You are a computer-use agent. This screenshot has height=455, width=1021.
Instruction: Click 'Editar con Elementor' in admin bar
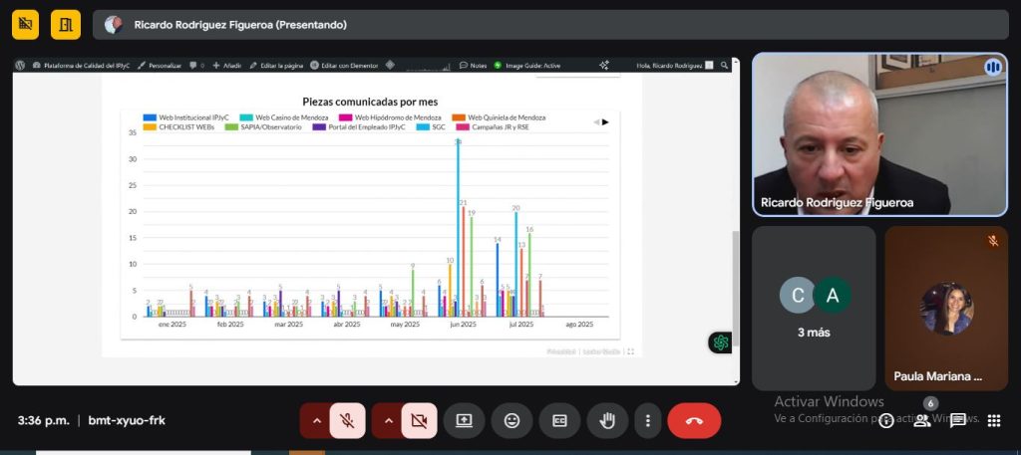click(x=344, y=66)
